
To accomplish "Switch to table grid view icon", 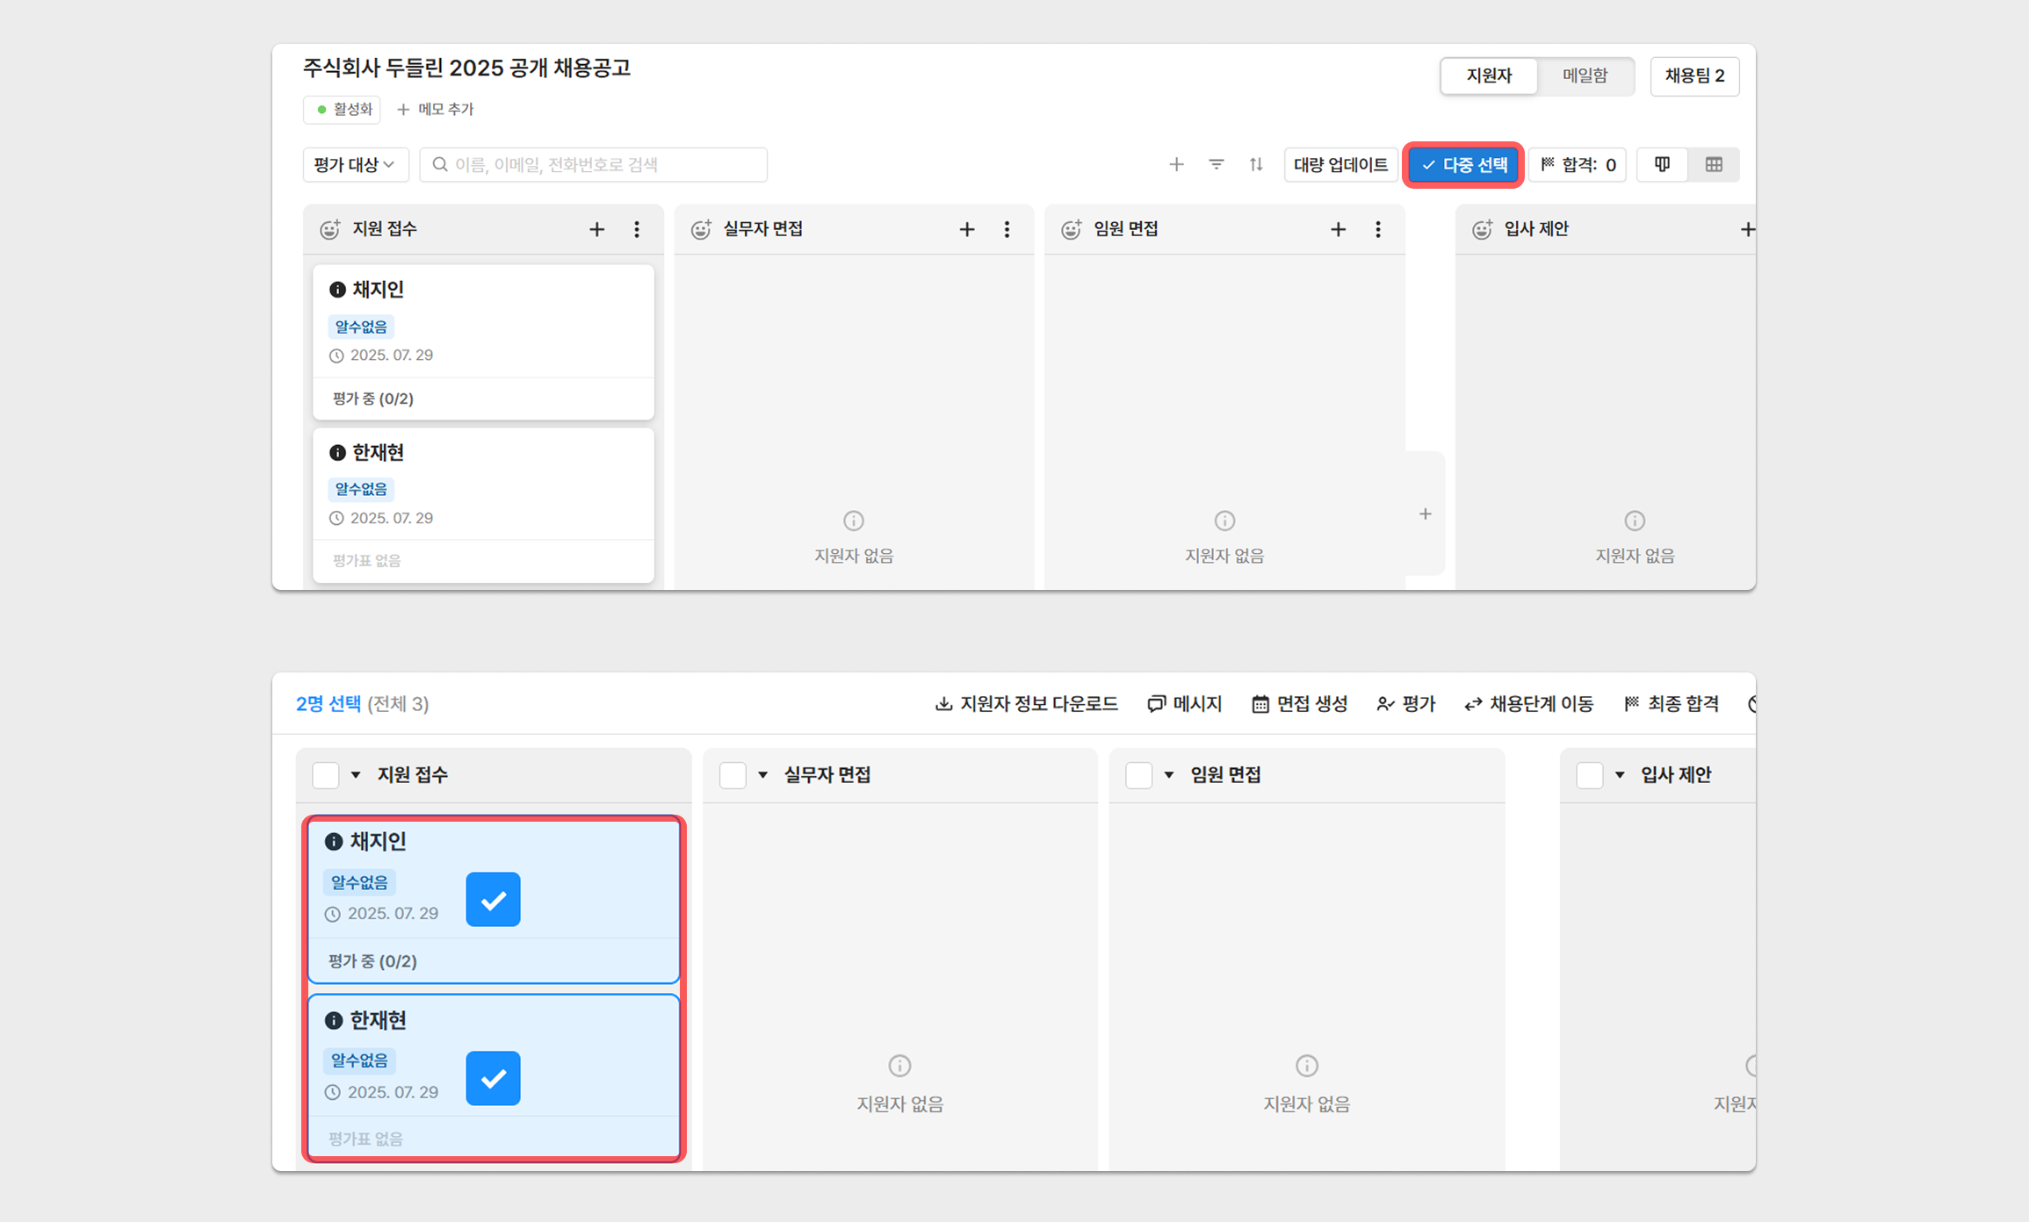I will point(1713,164).
